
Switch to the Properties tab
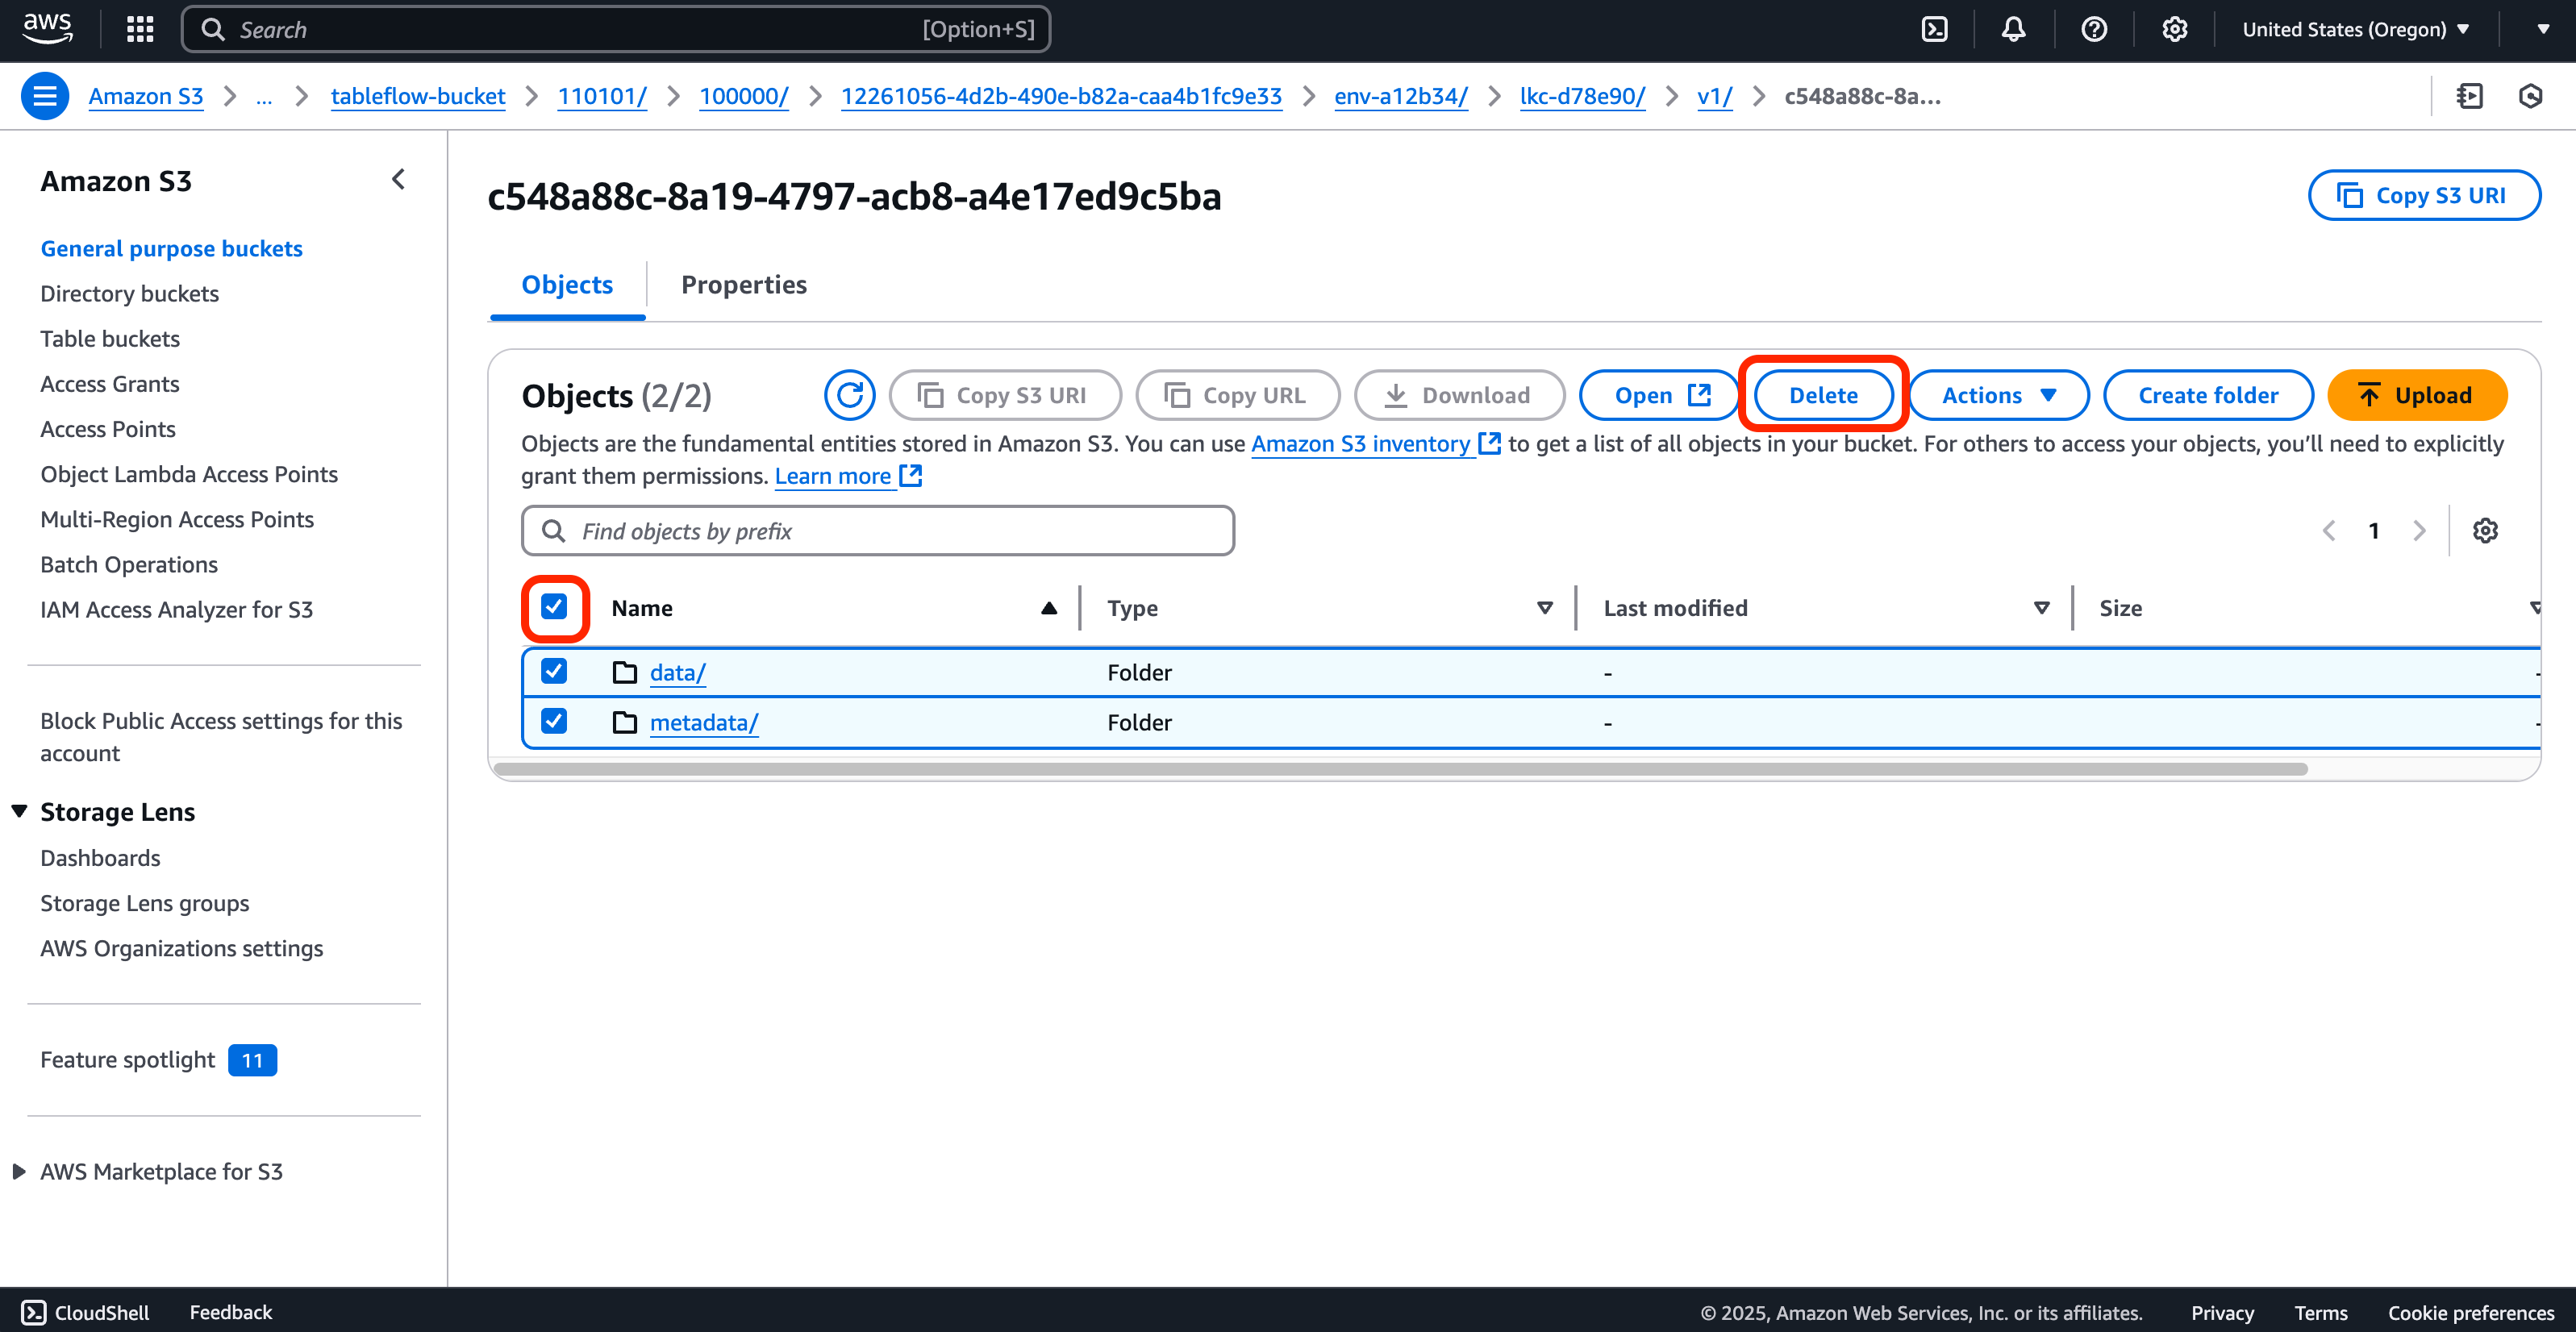744,285
